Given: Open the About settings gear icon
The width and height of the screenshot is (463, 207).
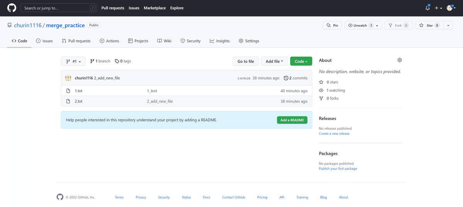Looking at the screenshot, I should (x=399, y=60).
